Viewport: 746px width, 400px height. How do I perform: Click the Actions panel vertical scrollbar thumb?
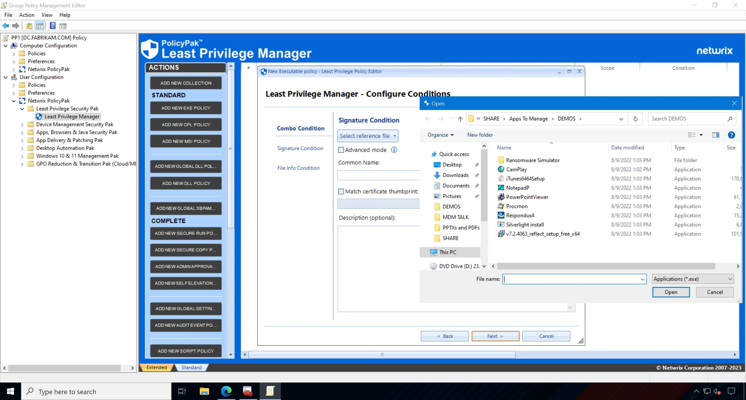(230, 149)
